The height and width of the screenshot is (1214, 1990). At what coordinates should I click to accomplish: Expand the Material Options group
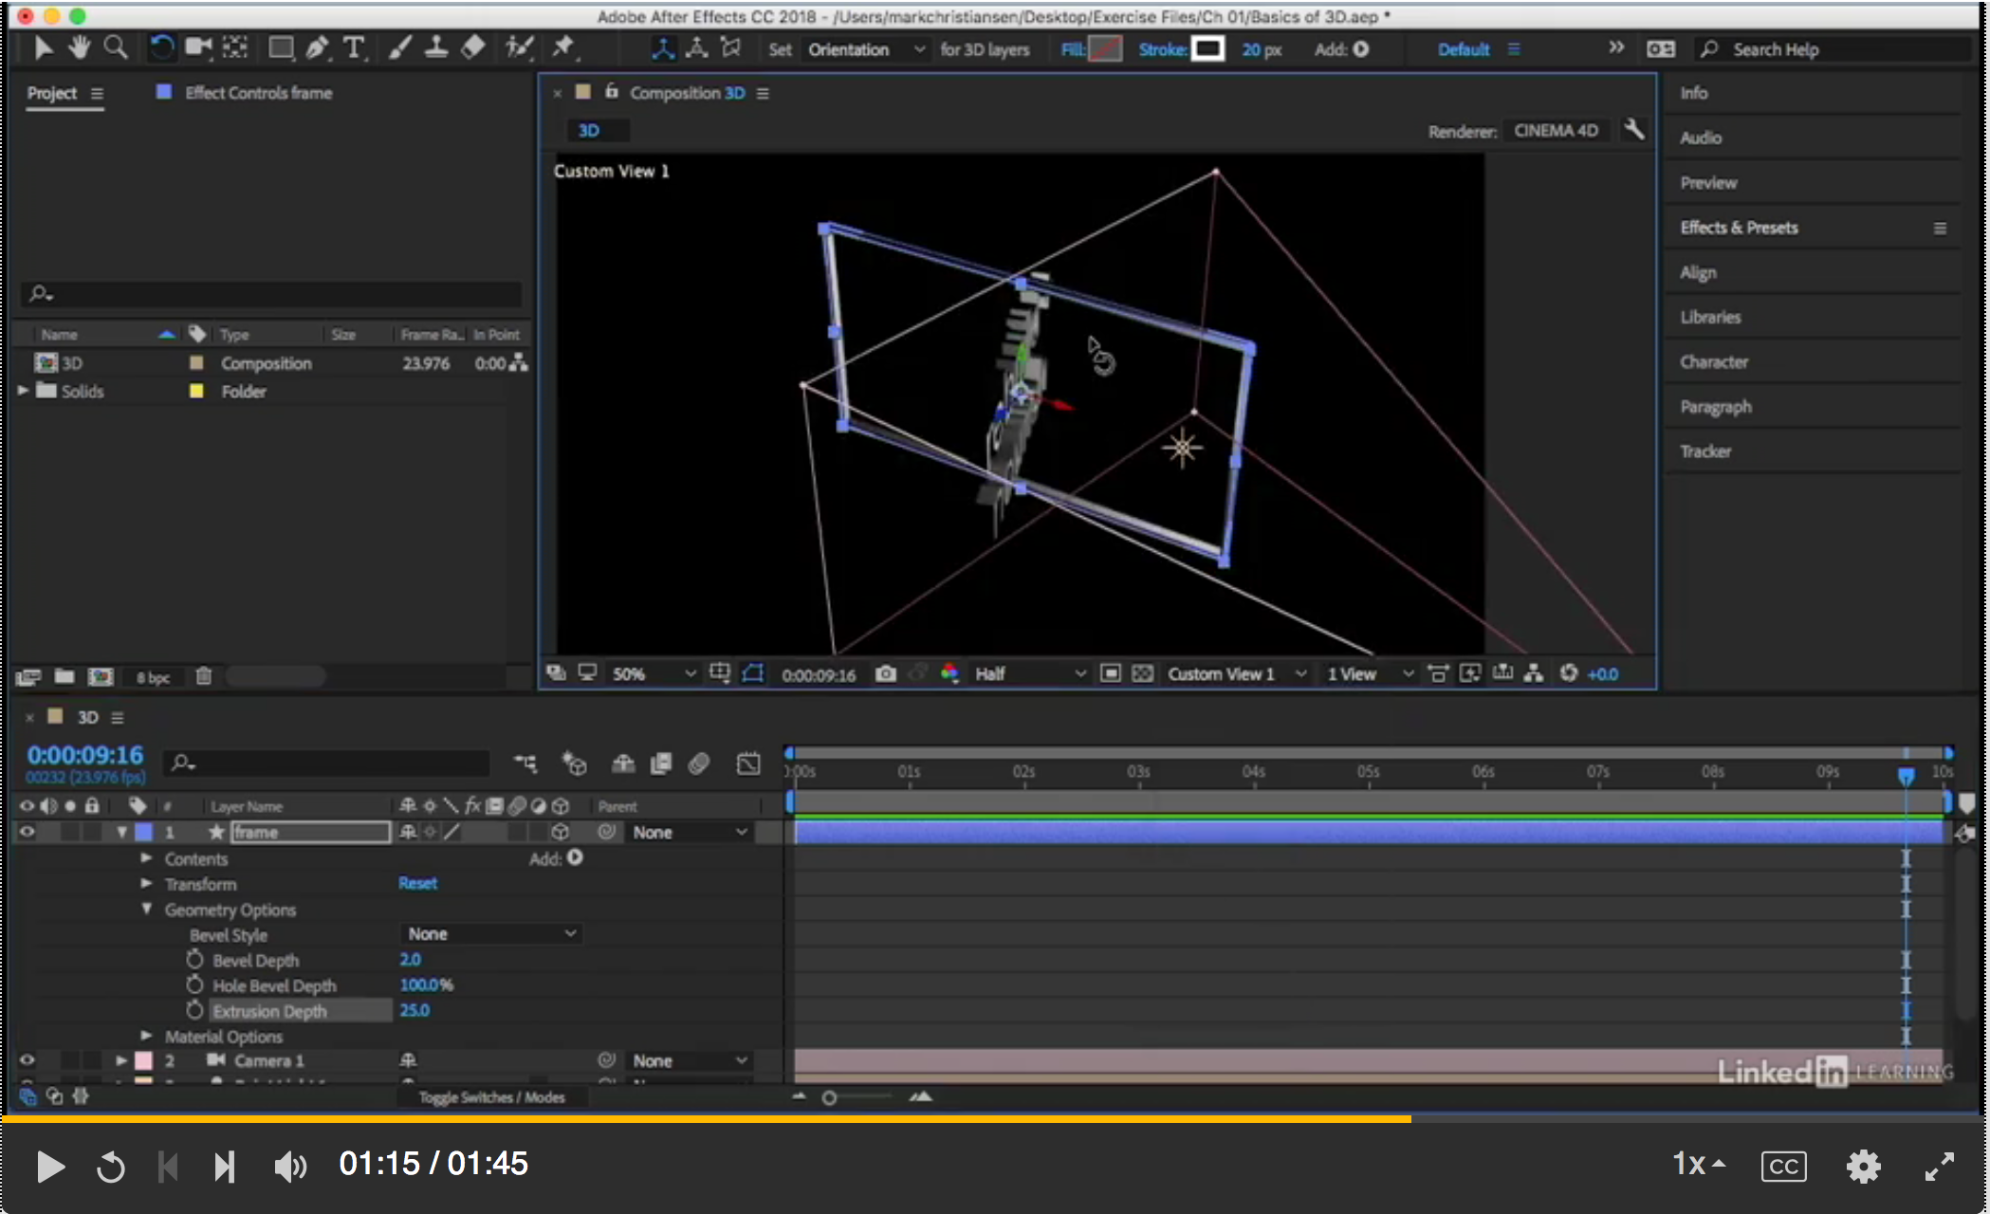click(147, 1036)
